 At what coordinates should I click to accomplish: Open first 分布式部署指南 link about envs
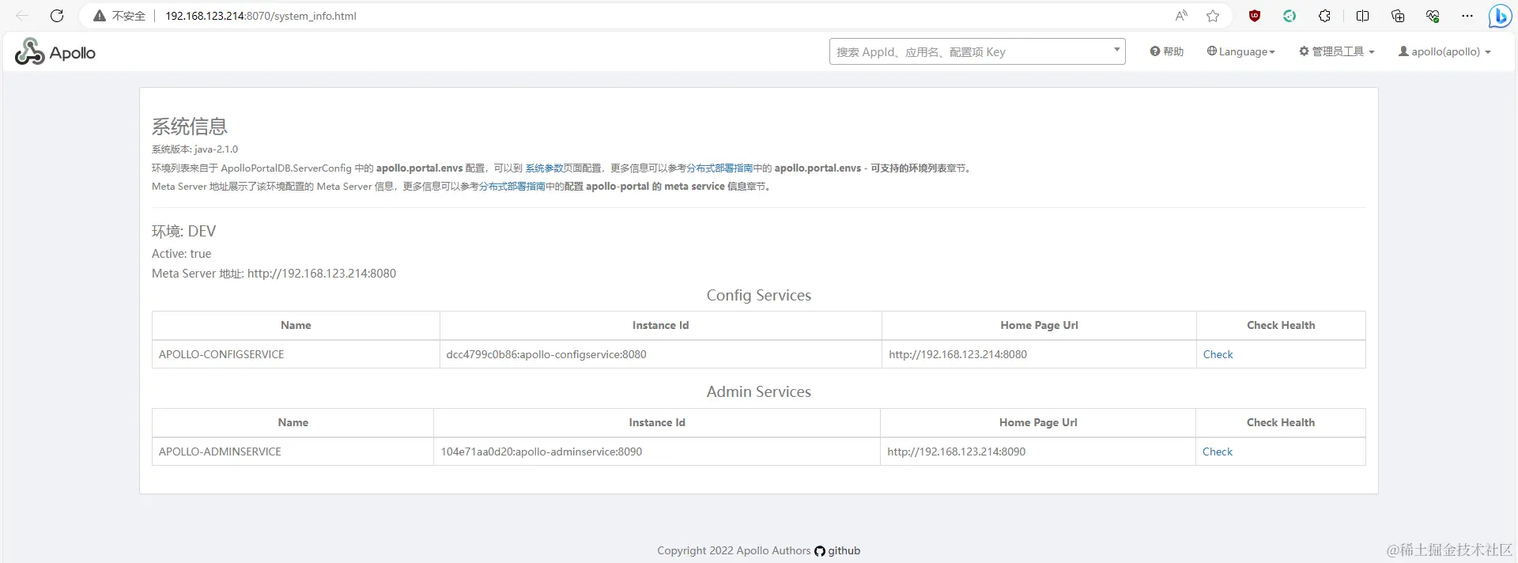[x=719, y=168]
